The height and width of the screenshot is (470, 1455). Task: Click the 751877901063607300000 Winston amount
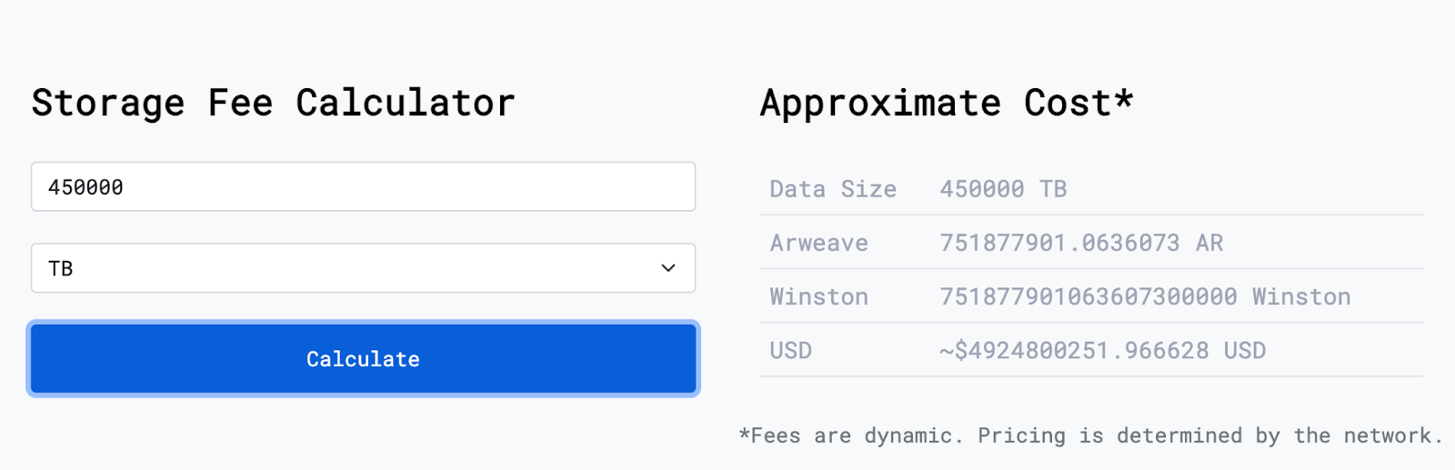tap(1088, 296)
